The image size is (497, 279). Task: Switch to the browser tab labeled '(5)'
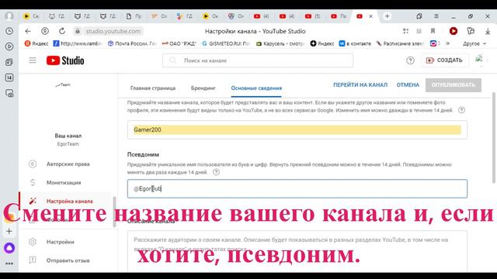coord(312,16)
